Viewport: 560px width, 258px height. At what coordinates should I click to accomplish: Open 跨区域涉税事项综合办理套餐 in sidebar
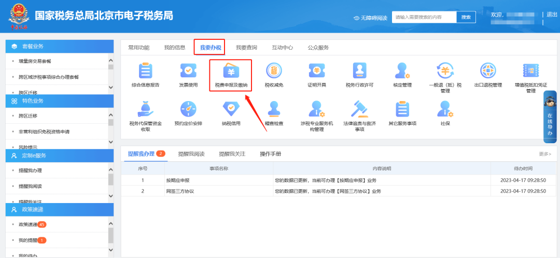[x=49, y=77]
